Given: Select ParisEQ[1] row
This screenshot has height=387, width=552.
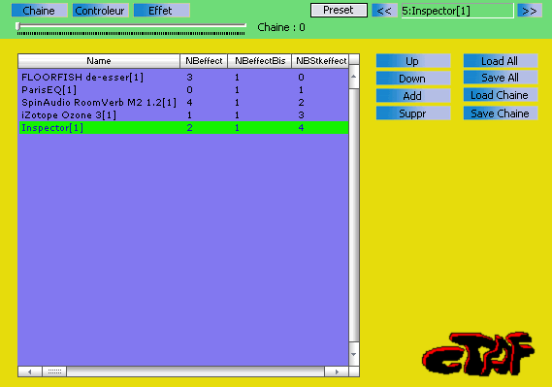Looking at the screenshot, I should pos(183,89).
